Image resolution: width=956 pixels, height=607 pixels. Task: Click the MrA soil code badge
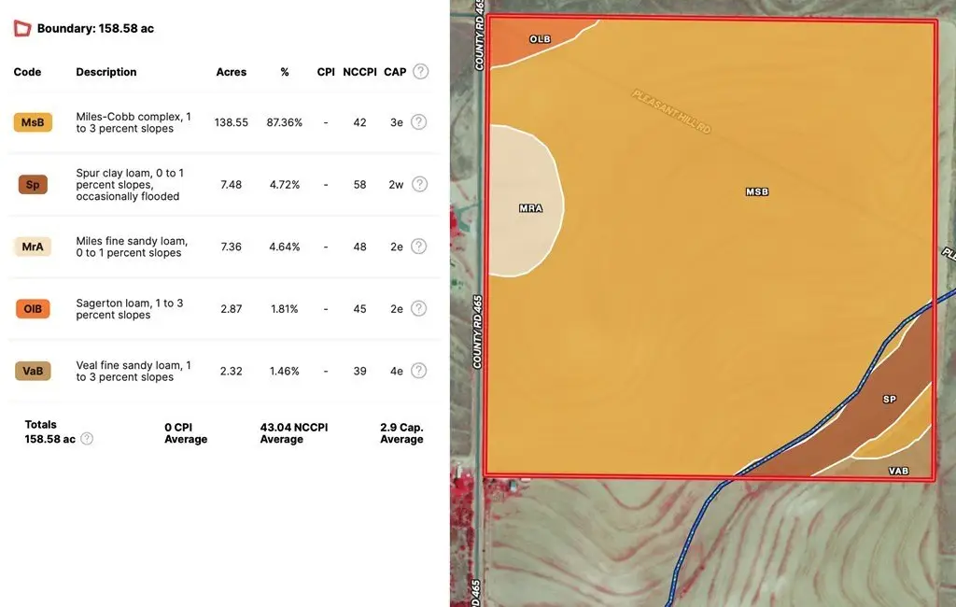pyautogui.click(x=33, y=247)
